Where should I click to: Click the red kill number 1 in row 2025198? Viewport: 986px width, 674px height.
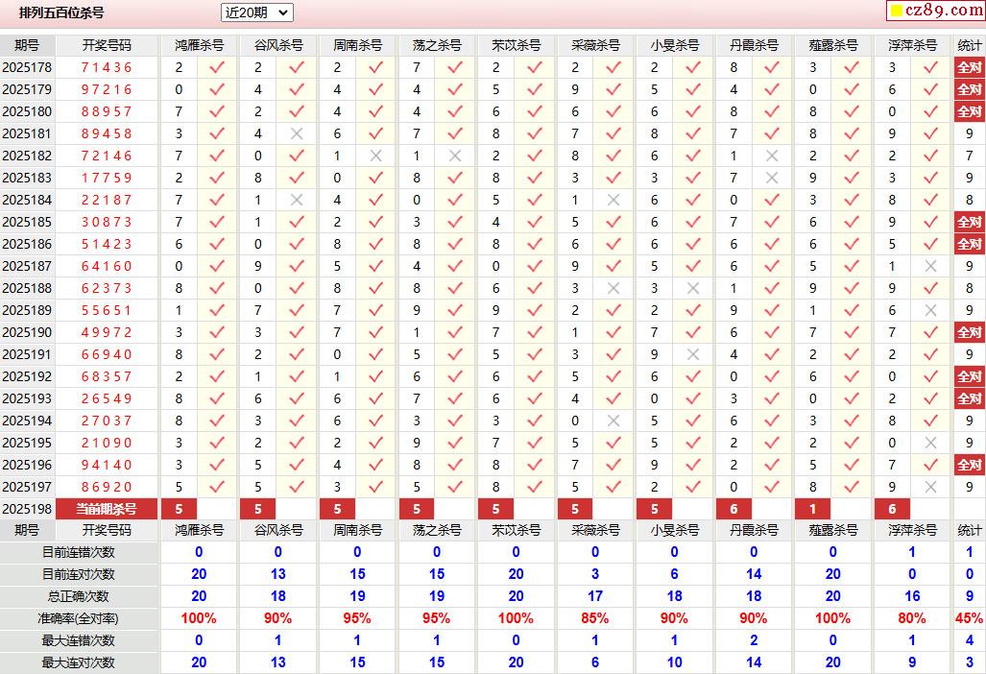point(812,509)
